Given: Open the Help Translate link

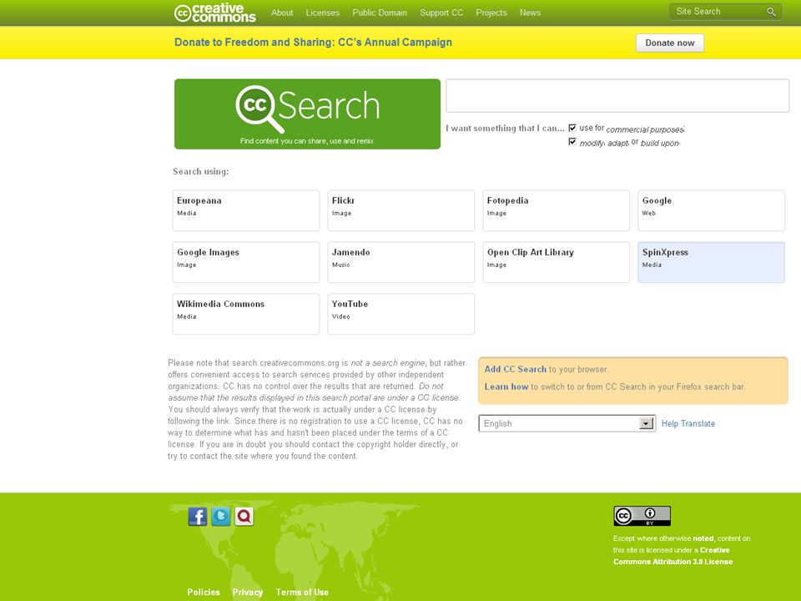Looking at the screenshot, I should tap(688, 424).
